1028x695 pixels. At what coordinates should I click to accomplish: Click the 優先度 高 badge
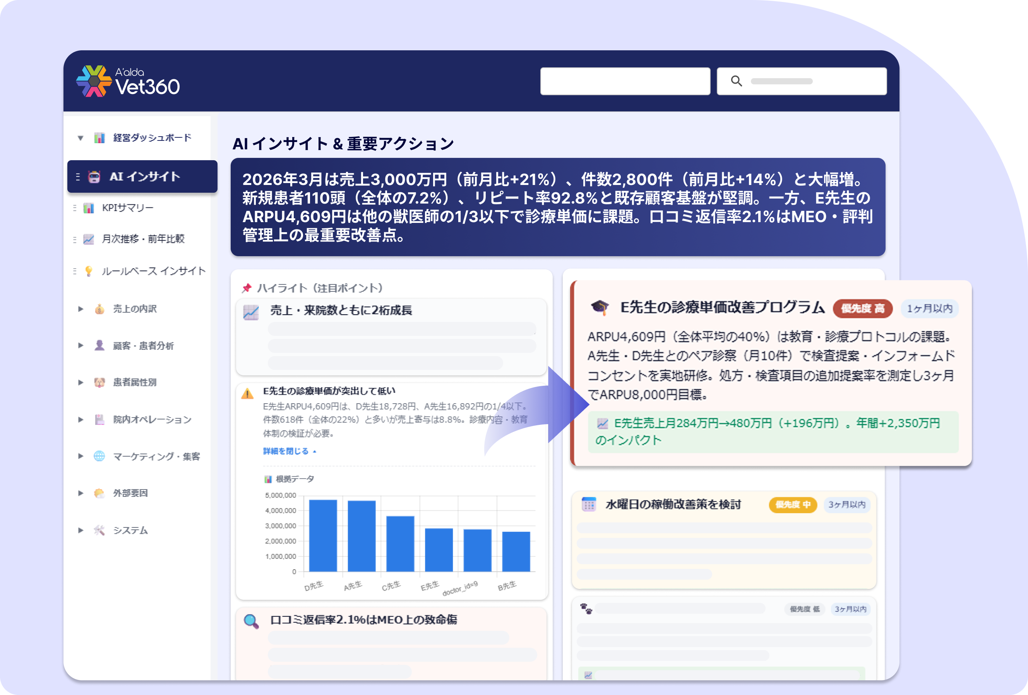(x=863, y=308)
